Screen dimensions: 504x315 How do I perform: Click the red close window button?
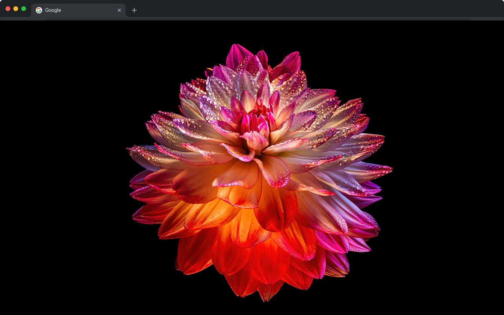8,9
